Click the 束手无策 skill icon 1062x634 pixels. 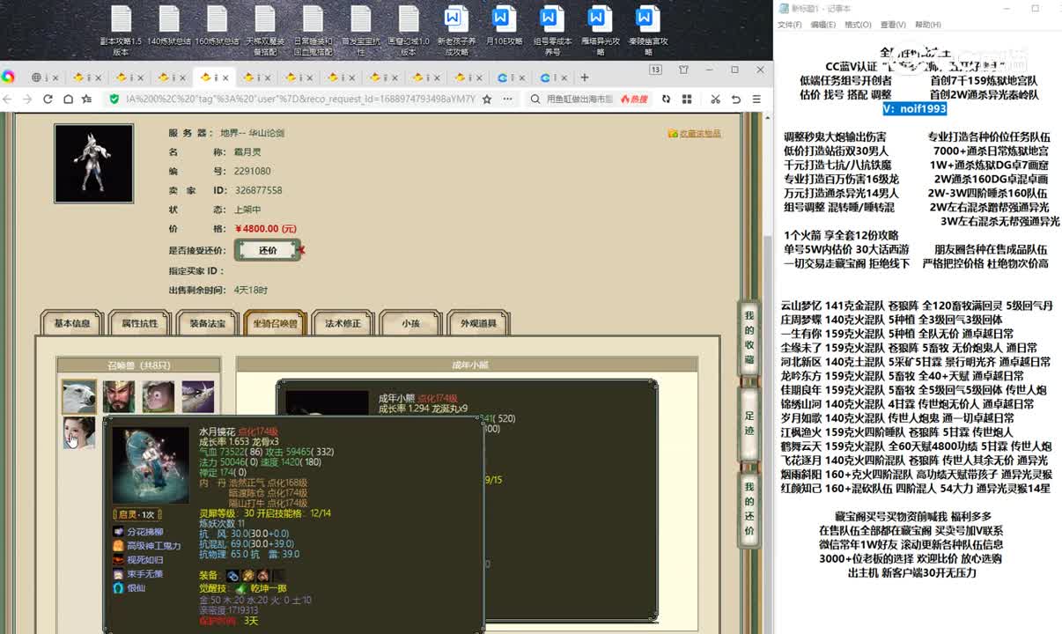119,573
